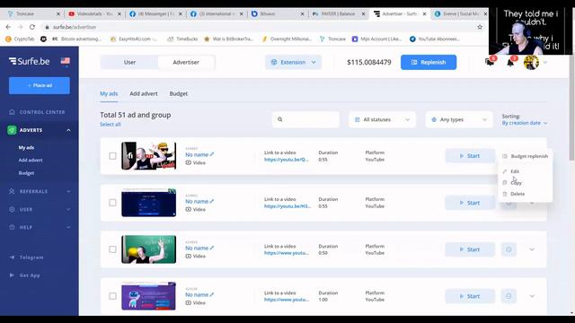This screenshot has width=575, height=323.
Task: Click the Replenish button
Action: [x=429, y=62]
